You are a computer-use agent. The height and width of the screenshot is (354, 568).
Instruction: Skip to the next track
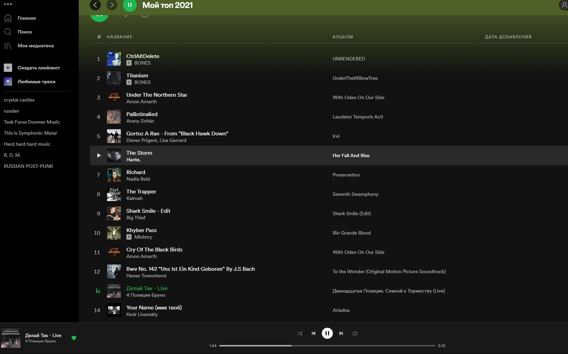tap(341, 333)
